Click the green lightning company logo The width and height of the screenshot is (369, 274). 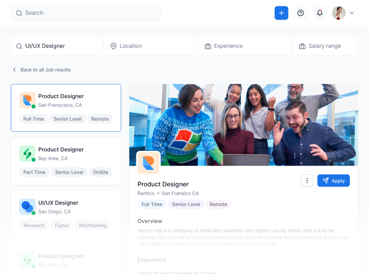(27, 153)
